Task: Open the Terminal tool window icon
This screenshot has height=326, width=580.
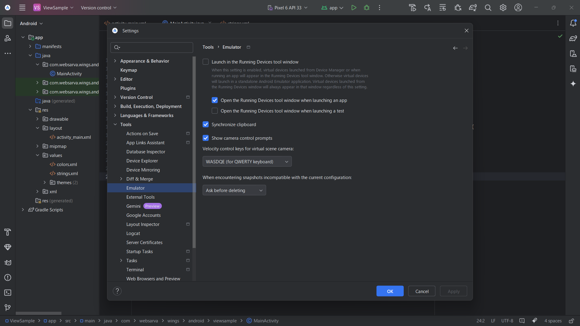Action: pos(8,292)
